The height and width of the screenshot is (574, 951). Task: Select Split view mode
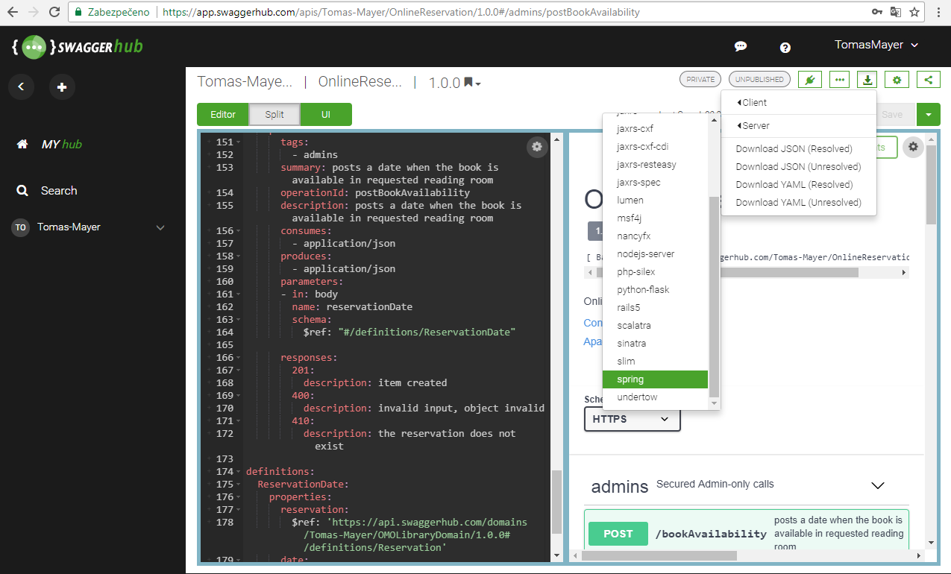point(274,115)
